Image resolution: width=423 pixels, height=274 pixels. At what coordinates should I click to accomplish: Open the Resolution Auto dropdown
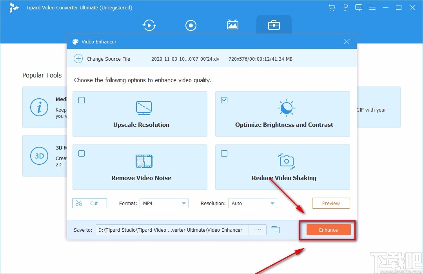(x=252, y=203)
